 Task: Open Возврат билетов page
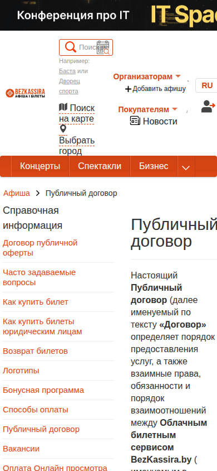tap(35, 351)
